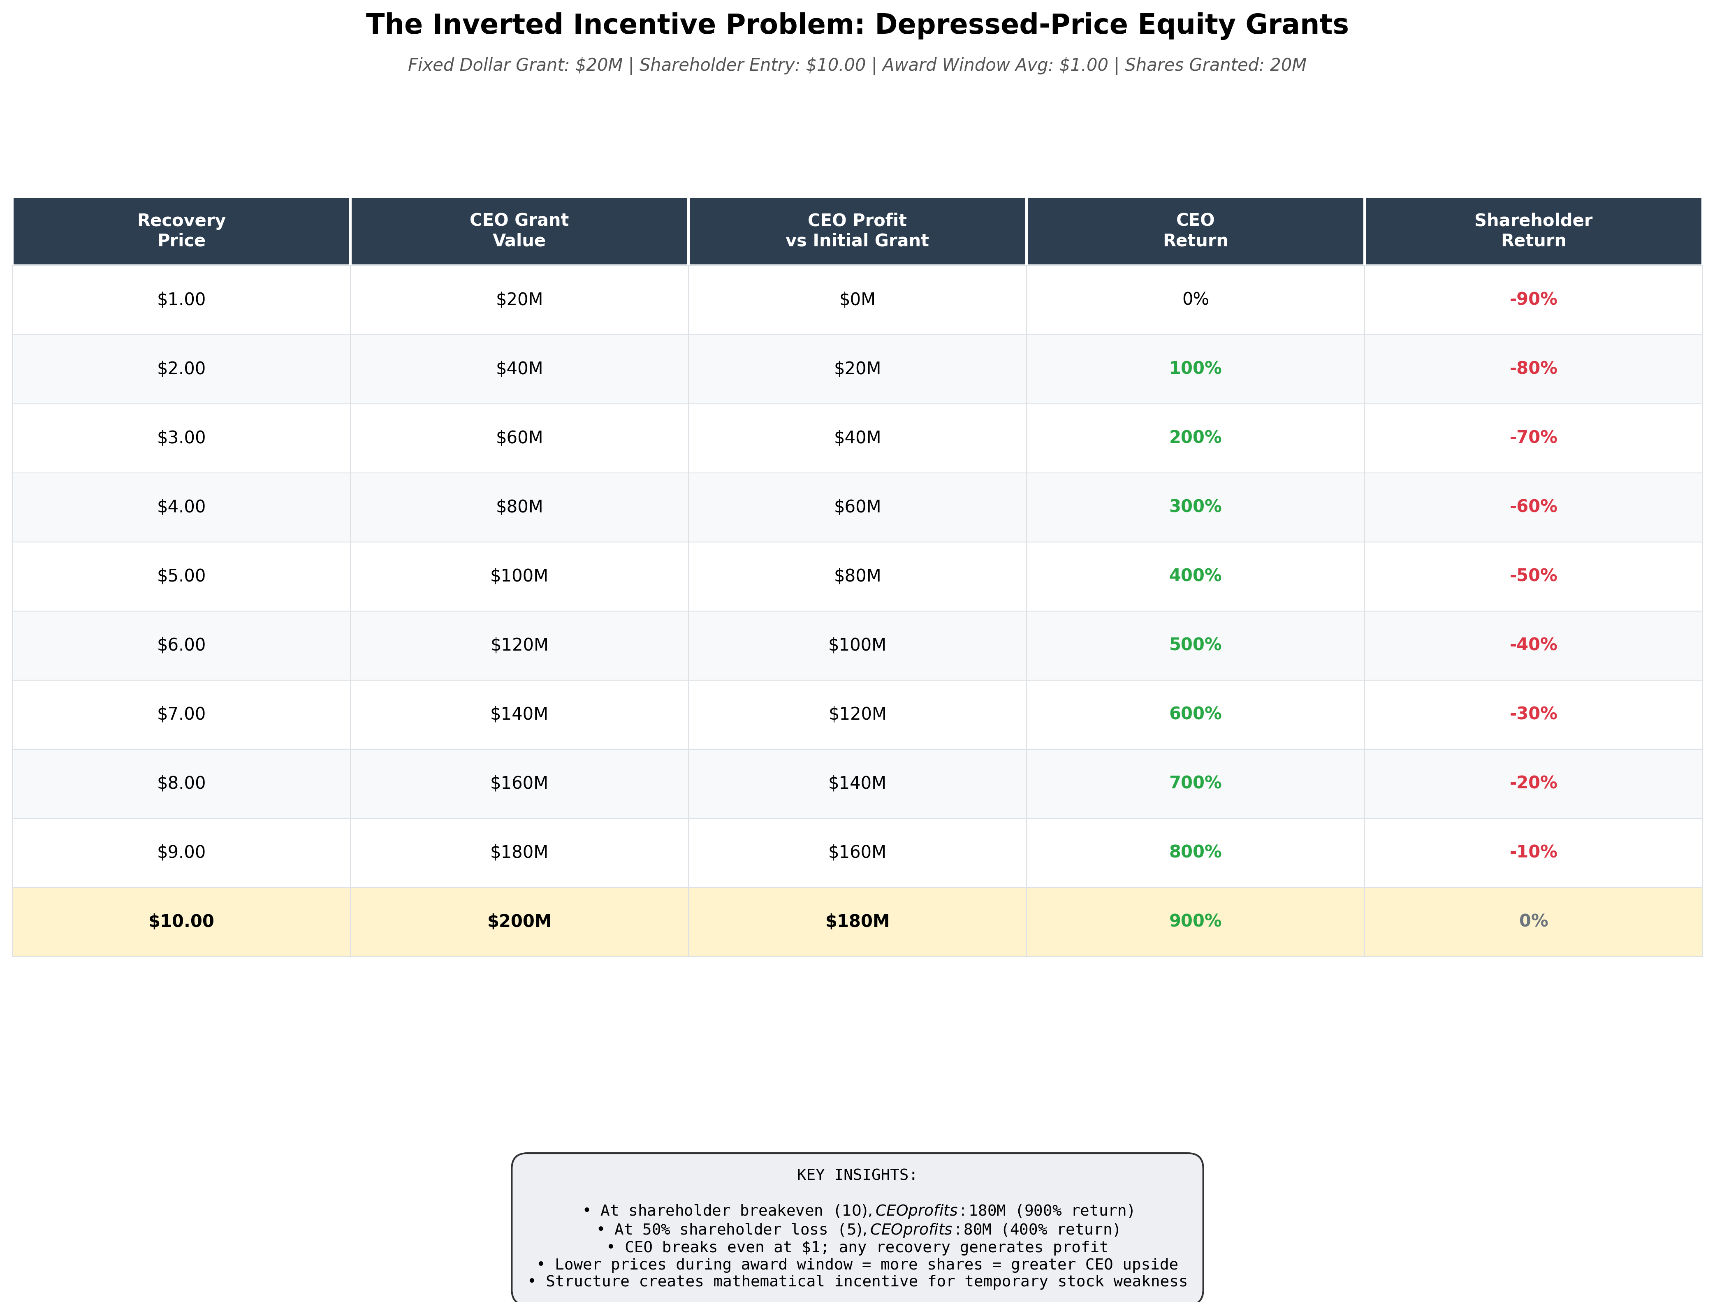Click the KEY INSIGHTS heading
The image size is (1715, 1302).
[x=857, y=1175]
